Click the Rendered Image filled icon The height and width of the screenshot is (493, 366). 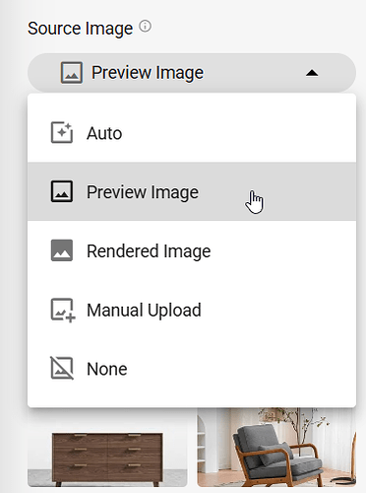[x=62, y=250]
